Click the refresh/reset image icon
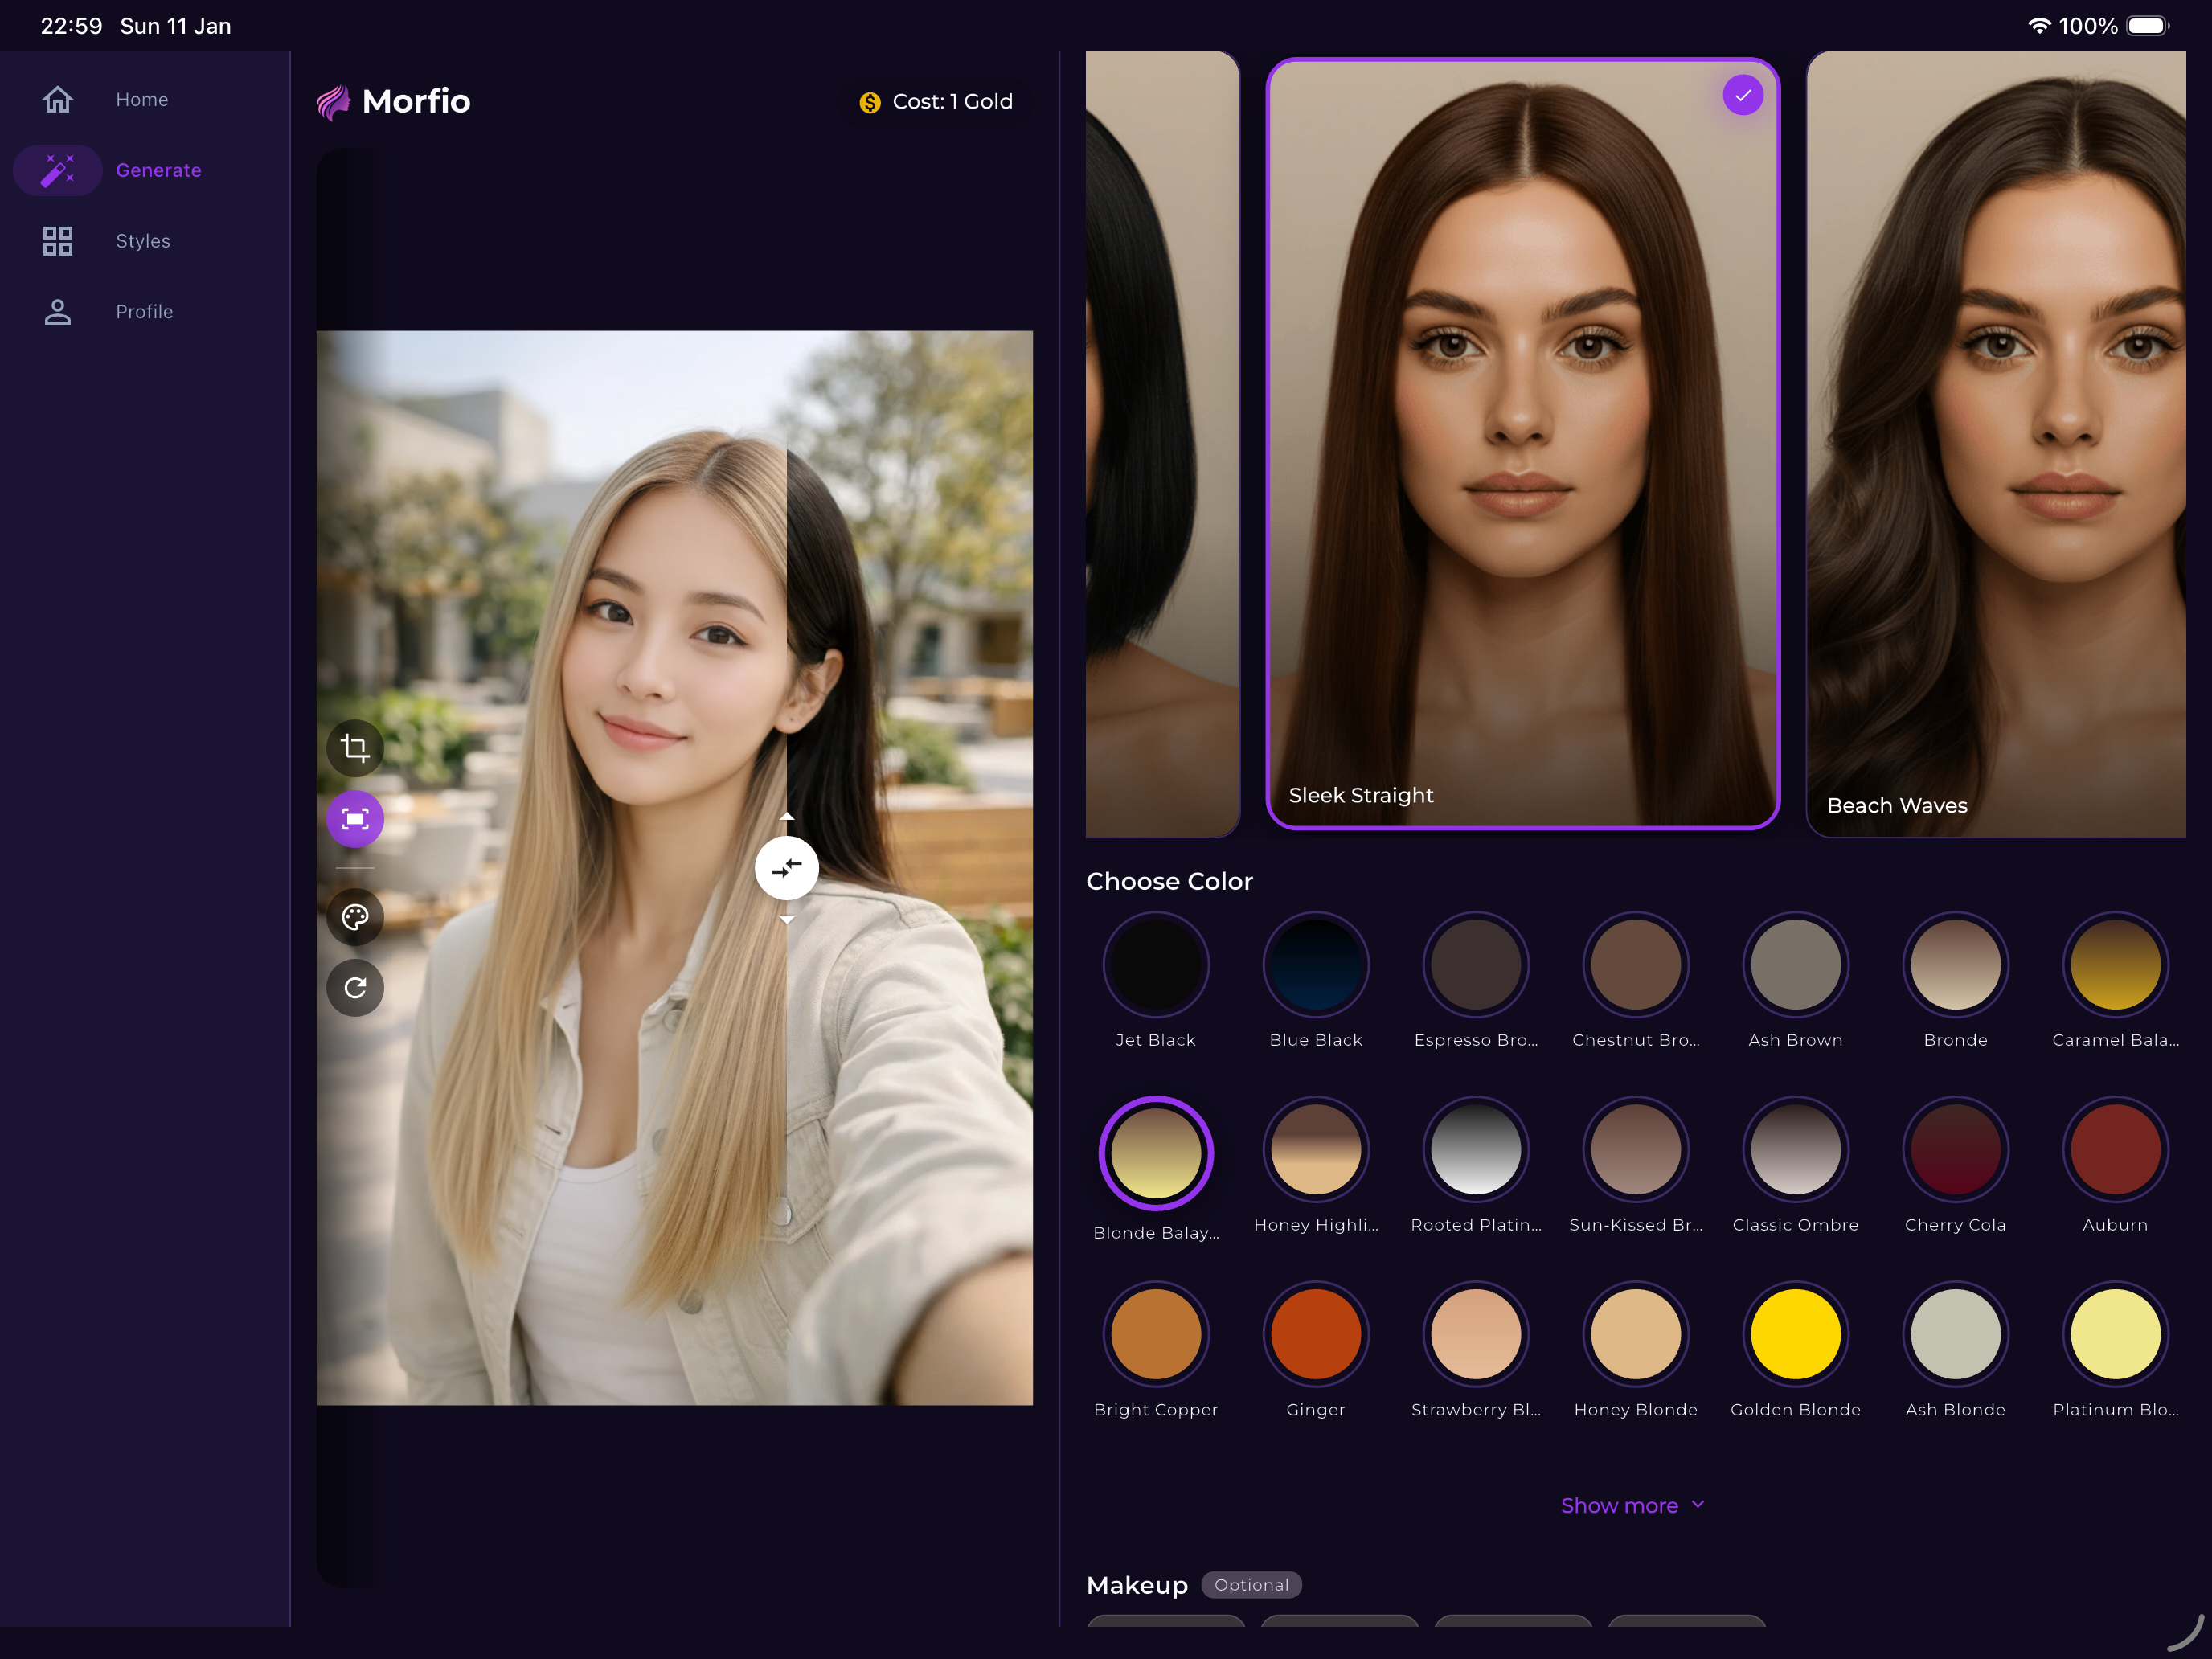The image size is (2212, 1659). [x=355, y=988]
